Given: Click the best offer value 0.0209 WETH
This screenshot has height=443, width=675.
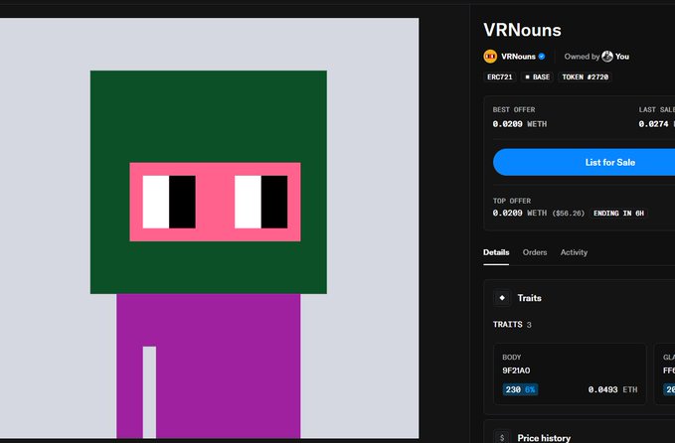Looking at the screenshot, I should coord(520,124).
